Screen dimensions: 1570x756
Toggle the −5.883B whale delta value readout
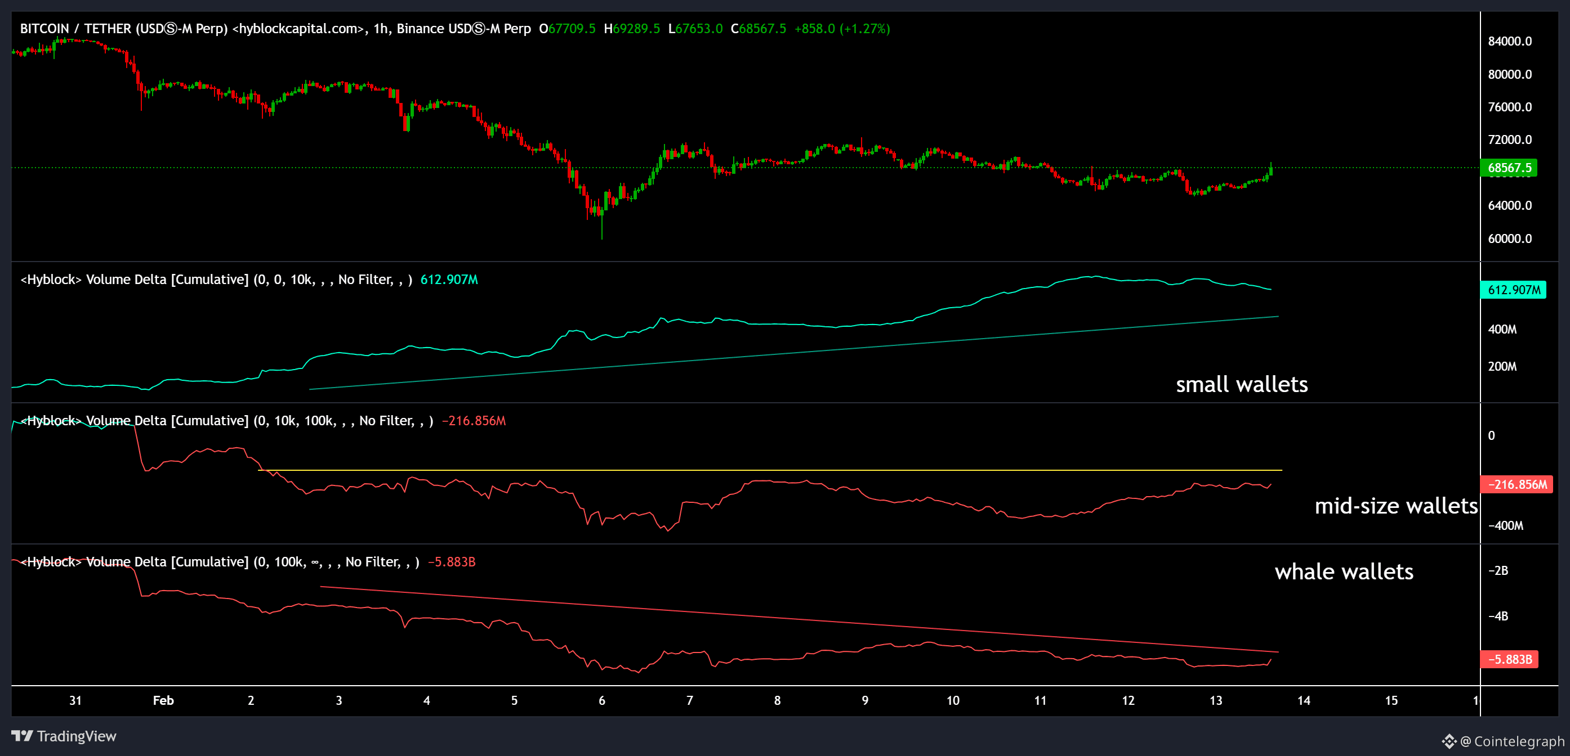point(451,561)
